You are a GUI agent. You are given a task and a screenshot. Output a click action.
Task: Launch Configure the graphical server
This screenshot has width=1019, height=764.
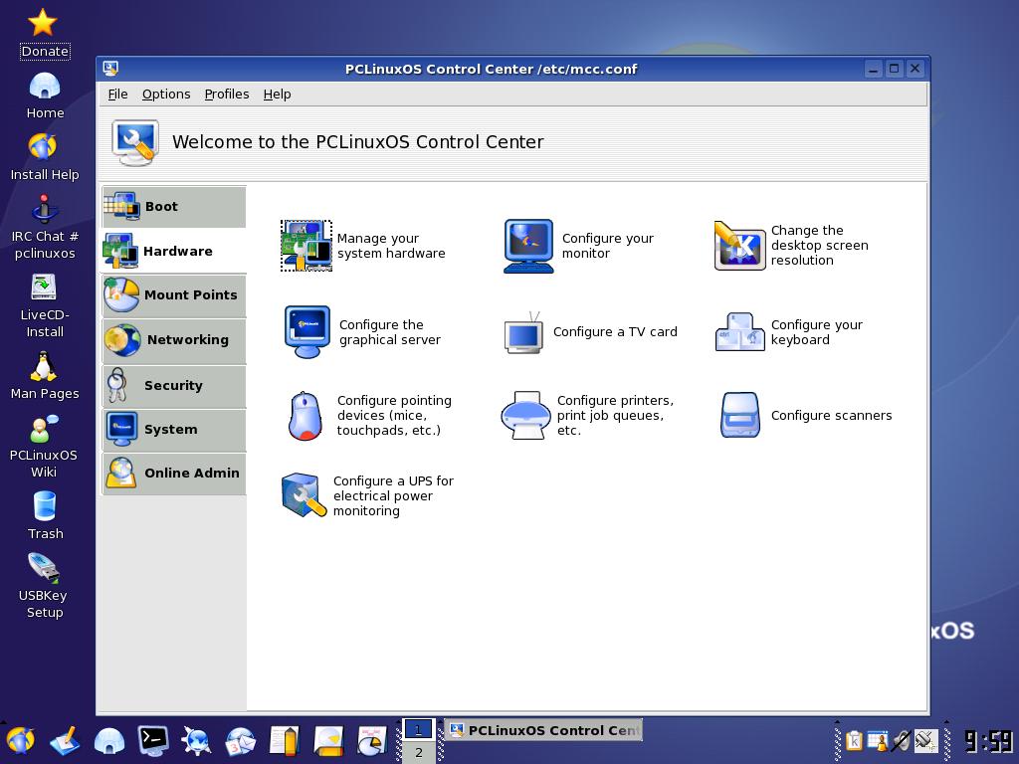pyautogui.click(x=362, y=332)
